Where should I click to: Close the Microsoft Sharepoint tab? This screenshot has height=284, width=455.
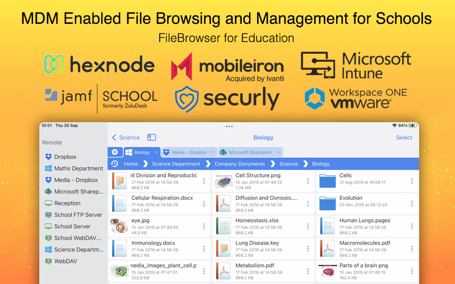click(x=279, y=152)
